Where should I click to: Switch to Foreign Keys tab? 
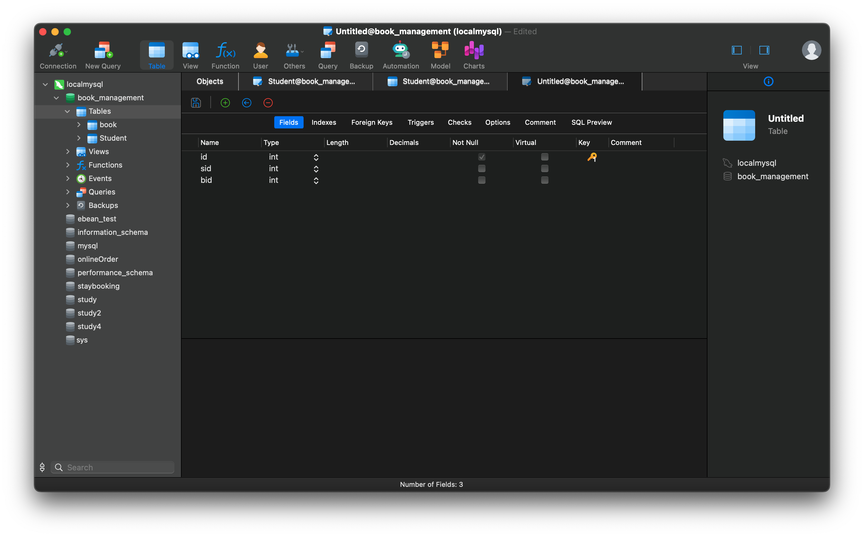(x=372, y=122)
